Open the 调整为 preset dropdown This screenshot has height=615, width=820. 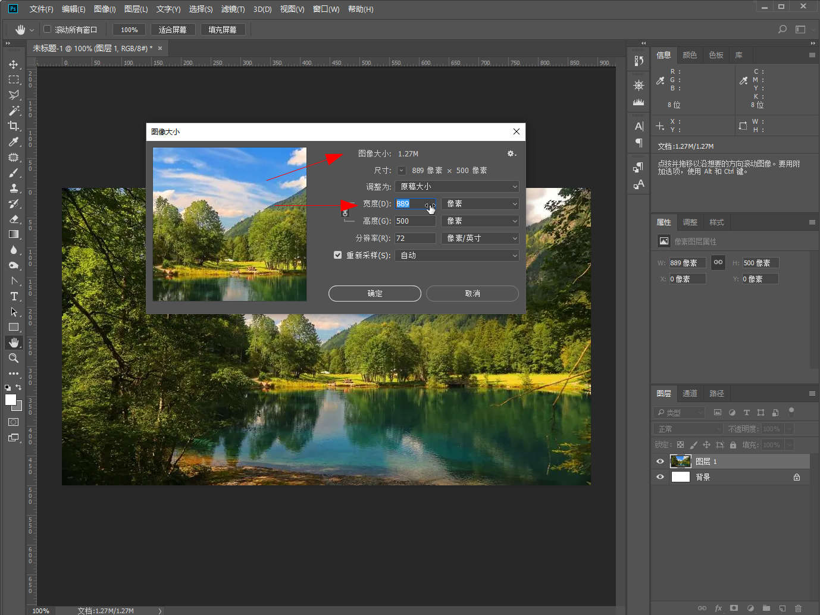456,187
